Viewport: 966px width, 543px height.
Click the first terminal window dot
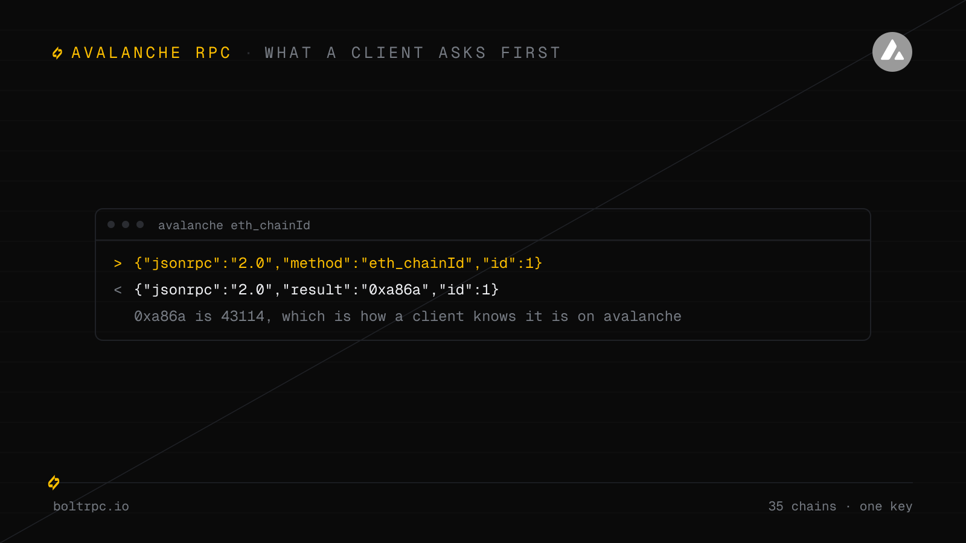(111, 224)
